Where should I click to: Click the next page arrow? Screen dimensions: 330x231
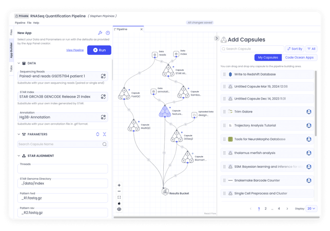[x=287, y=209]
